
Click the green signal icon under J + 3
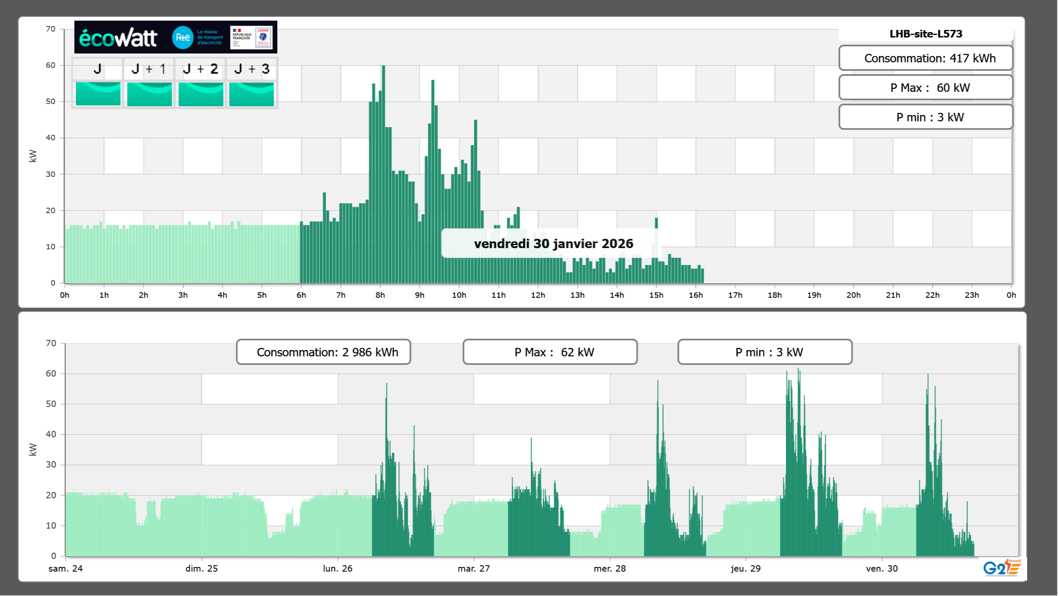click(252, 94)
